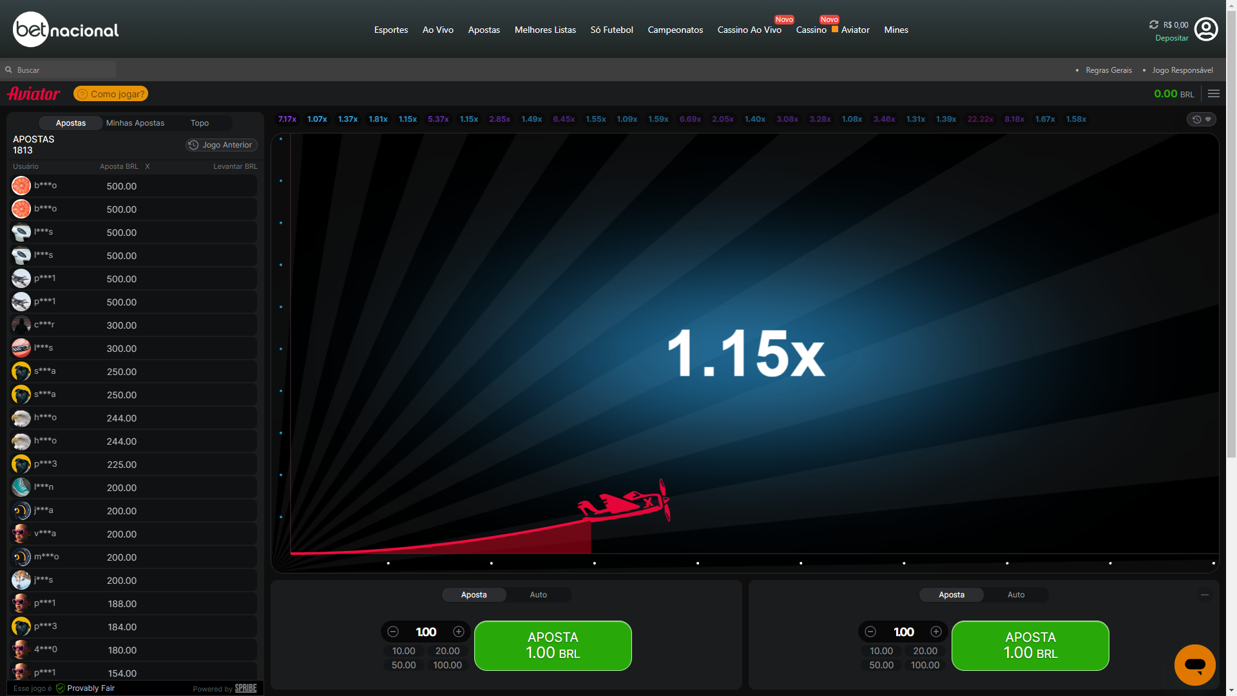
Task: Open Regras Gerais link
Action: (1109, 70)
